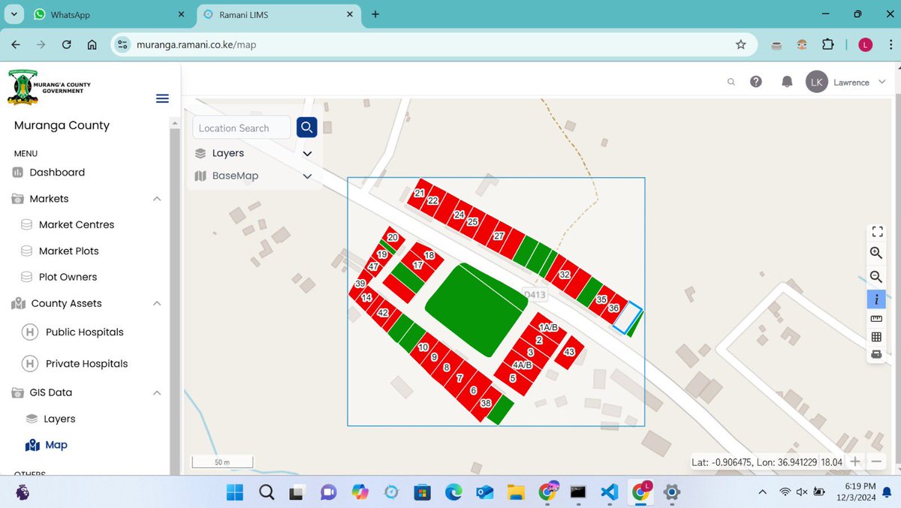The width and height of the screenshot is (901, 508).
Task: Select plot 38 on the map
Action: tap(486, 403)
